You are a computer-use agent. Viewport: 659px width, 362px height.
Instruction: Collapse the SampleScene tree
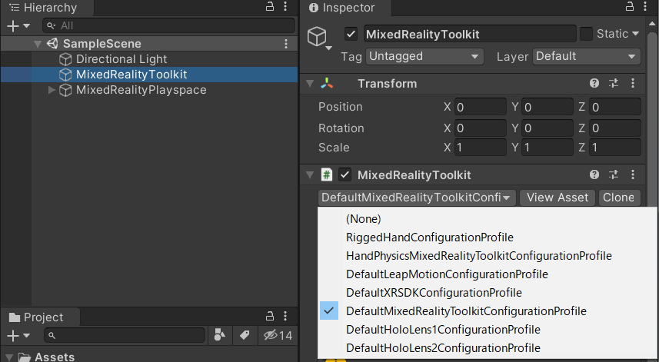(38, 44)
